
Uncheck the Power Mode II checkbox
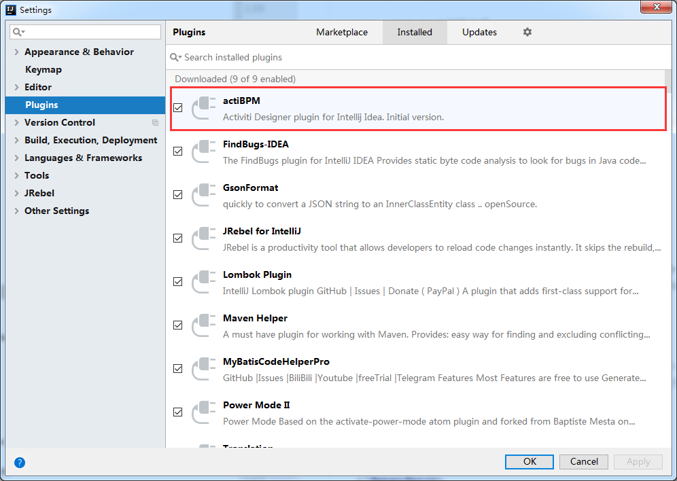pyautogui.click(x=178, y=412)
